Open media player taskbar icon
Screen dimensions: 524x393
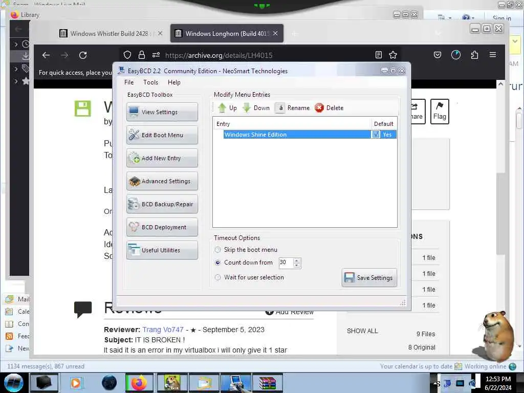tap(76, 383)
